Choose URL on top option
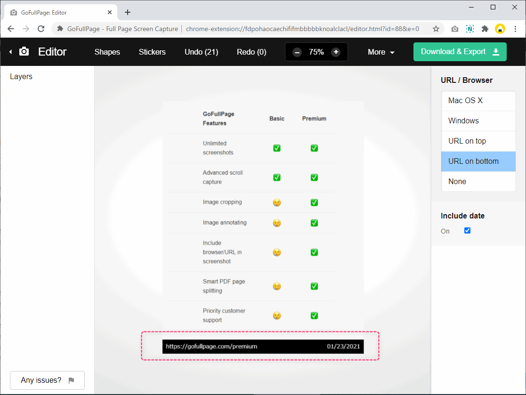This screenshot has width=526, height=395. (x=478, y=141)
